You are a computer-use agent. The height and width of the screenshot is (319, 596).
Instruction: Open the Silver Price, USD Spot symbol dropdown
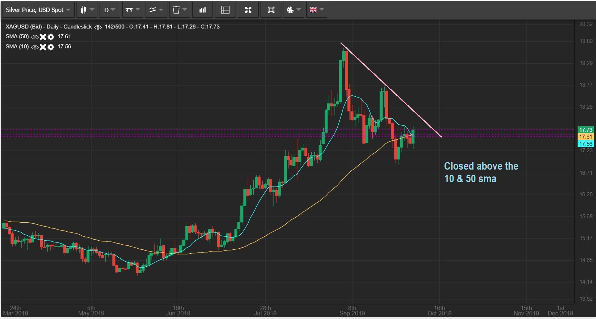[38, 10]
